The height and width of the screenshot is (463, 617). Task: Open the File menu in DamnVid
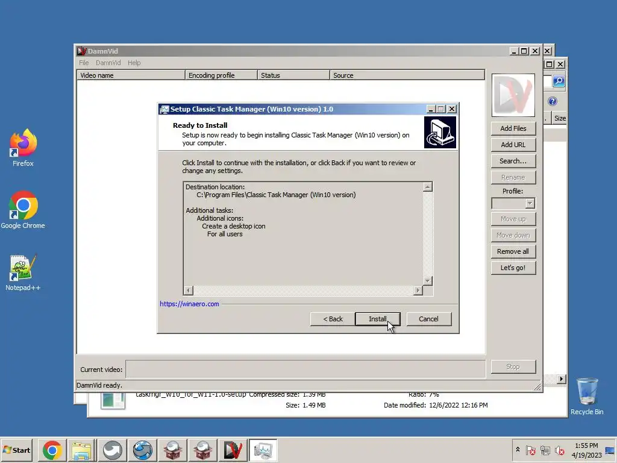coord(84,63)
